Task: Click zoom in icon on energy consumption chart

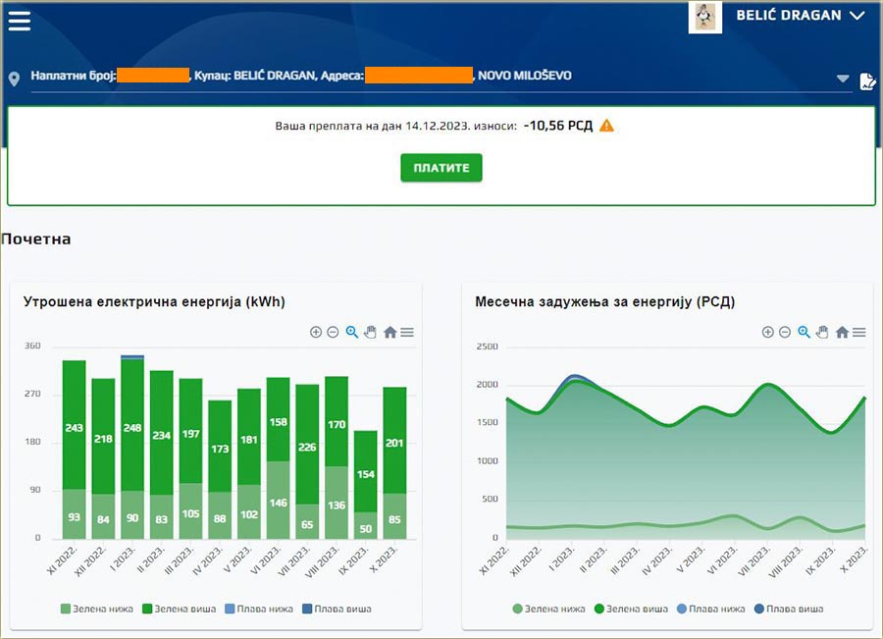Action: click(316, 333)
